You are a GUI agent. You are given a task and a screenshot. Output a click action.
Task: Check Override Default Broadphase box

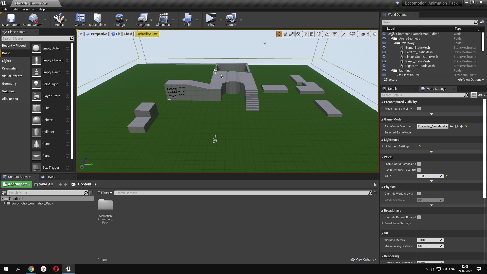[x=419, y=217]
